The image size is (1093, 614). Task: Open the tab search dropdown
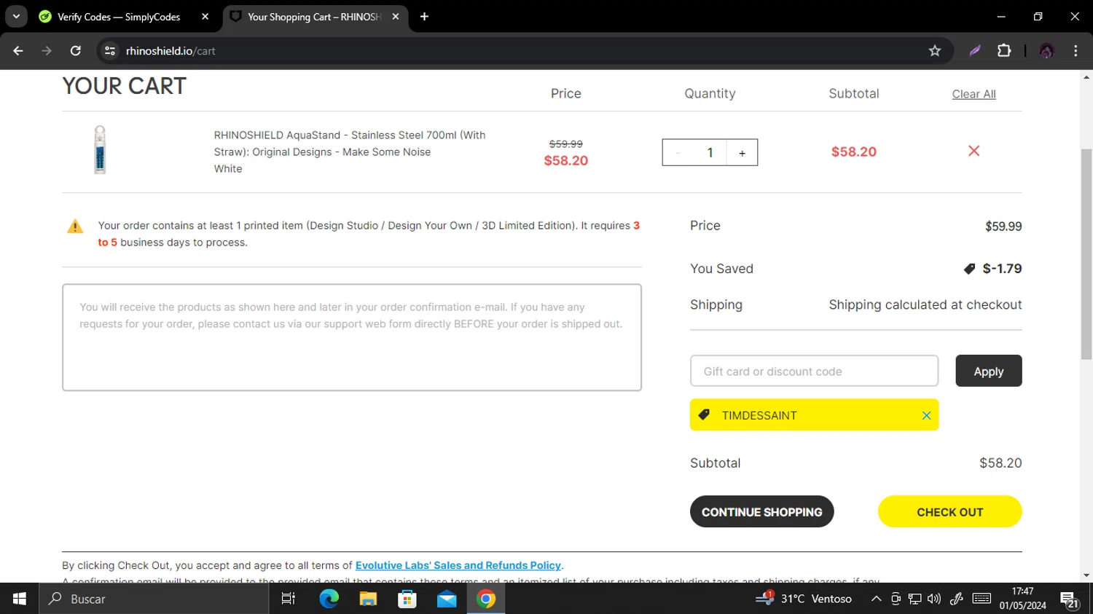click(16, 17)
